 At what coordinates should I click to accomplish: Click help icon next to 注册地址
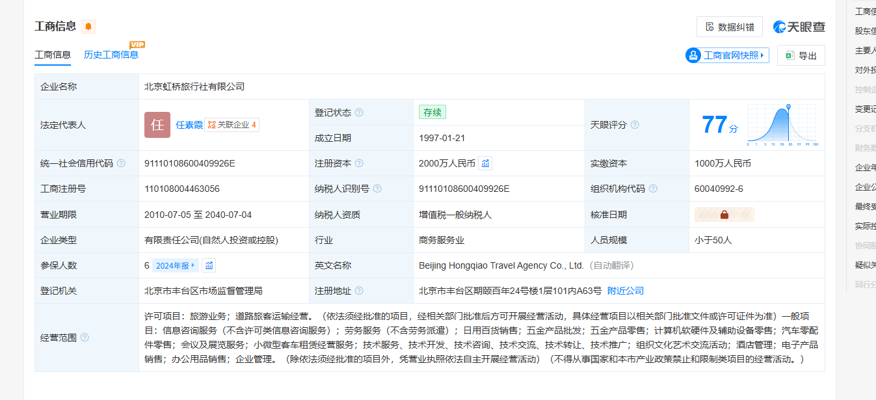tap(359, 291)
